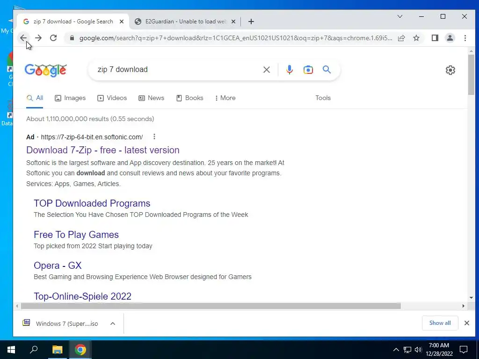Image resolution: width=479 pixels, height=359 pixels.
Task: Open Google quick settings gear
Action: (450, 70)
